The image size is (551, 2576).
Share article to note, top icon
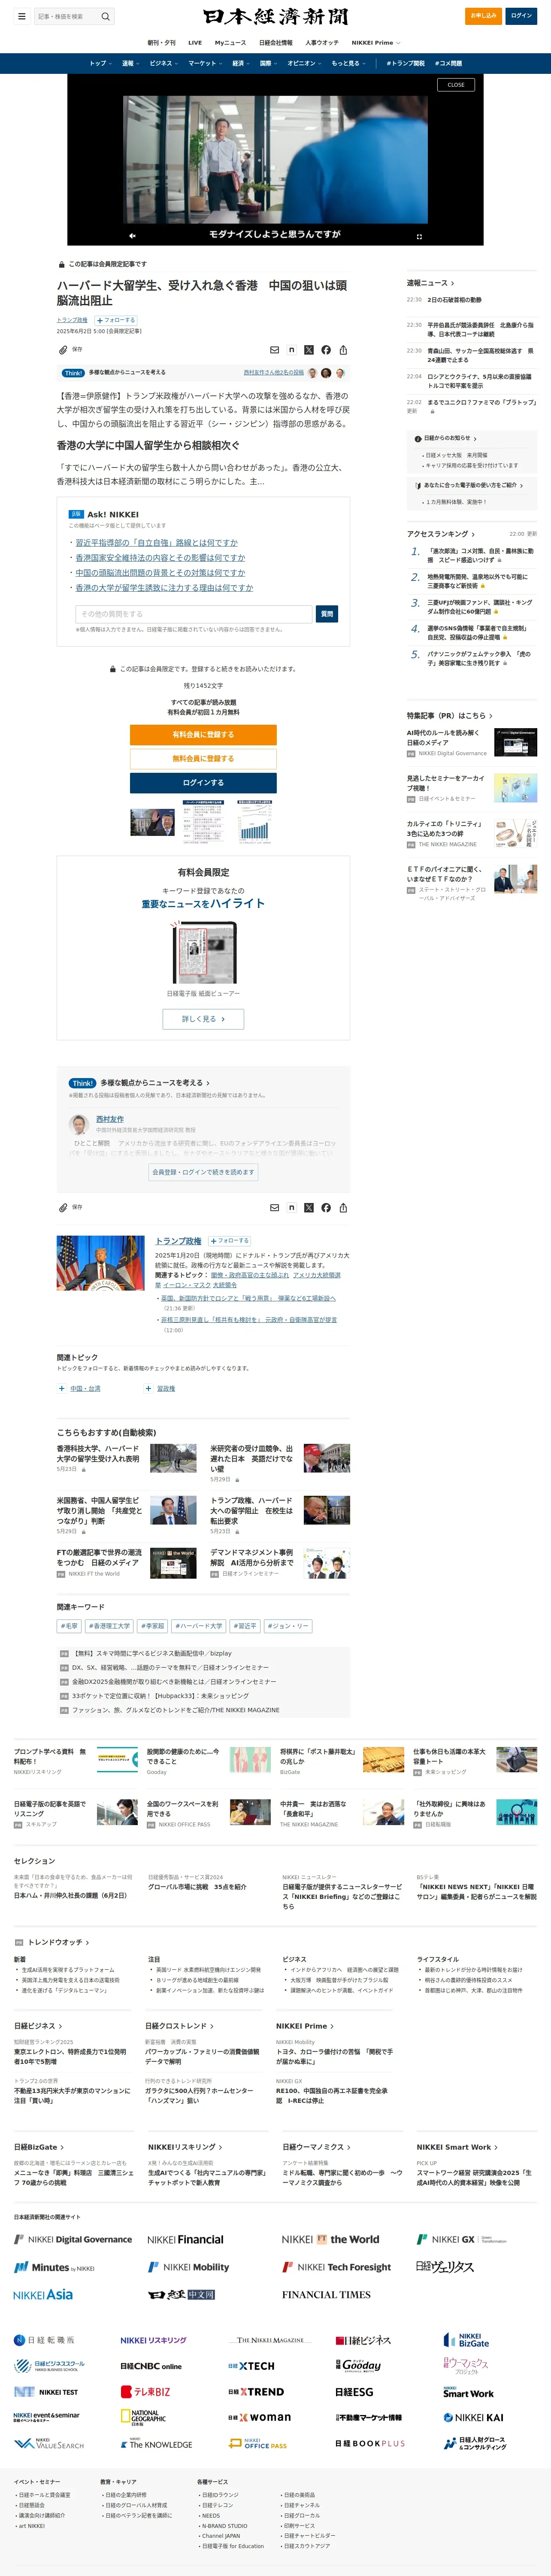coord(291,350)
